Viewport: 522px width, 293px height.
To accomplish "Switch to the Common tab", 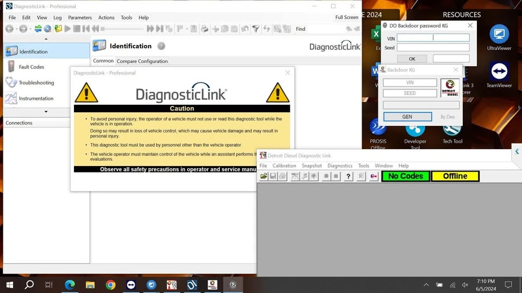I will click(x=103, y=61).
